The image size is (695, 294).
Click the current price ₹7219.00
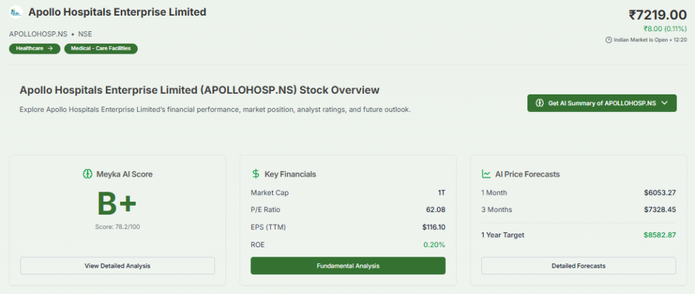[657, 15]
